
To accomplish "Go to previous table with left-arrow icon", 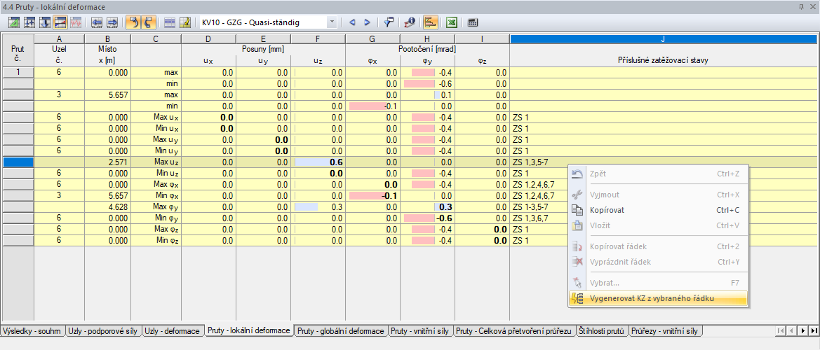I will pyautogui.click(x=97, y=22).
